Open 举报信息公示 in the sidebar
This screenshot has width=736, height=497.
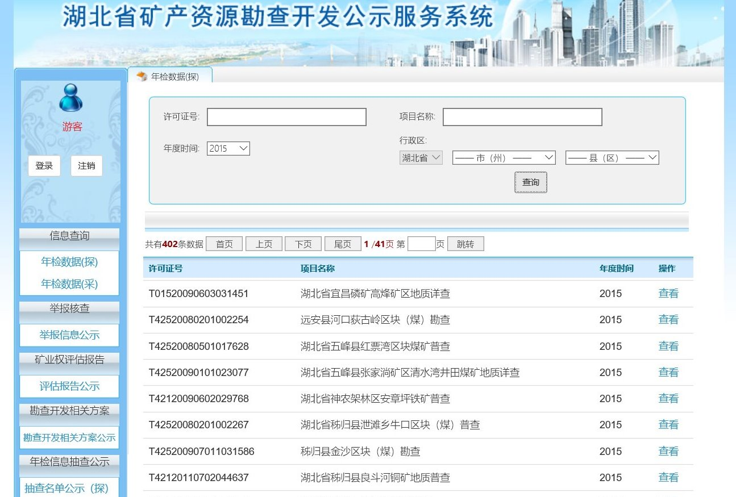[x=69, y=335]
